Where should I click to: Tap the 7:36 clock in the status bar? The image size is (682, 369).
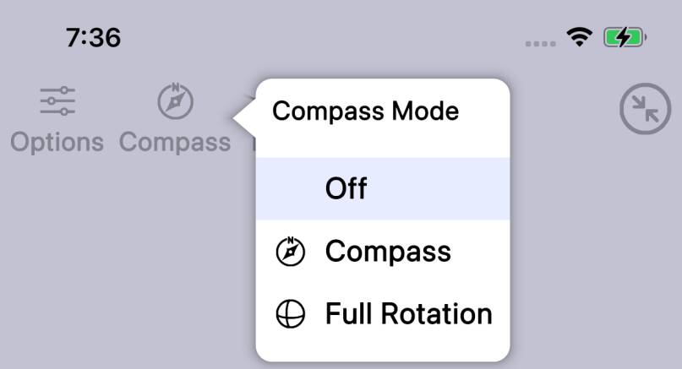(x=93, y=37)
